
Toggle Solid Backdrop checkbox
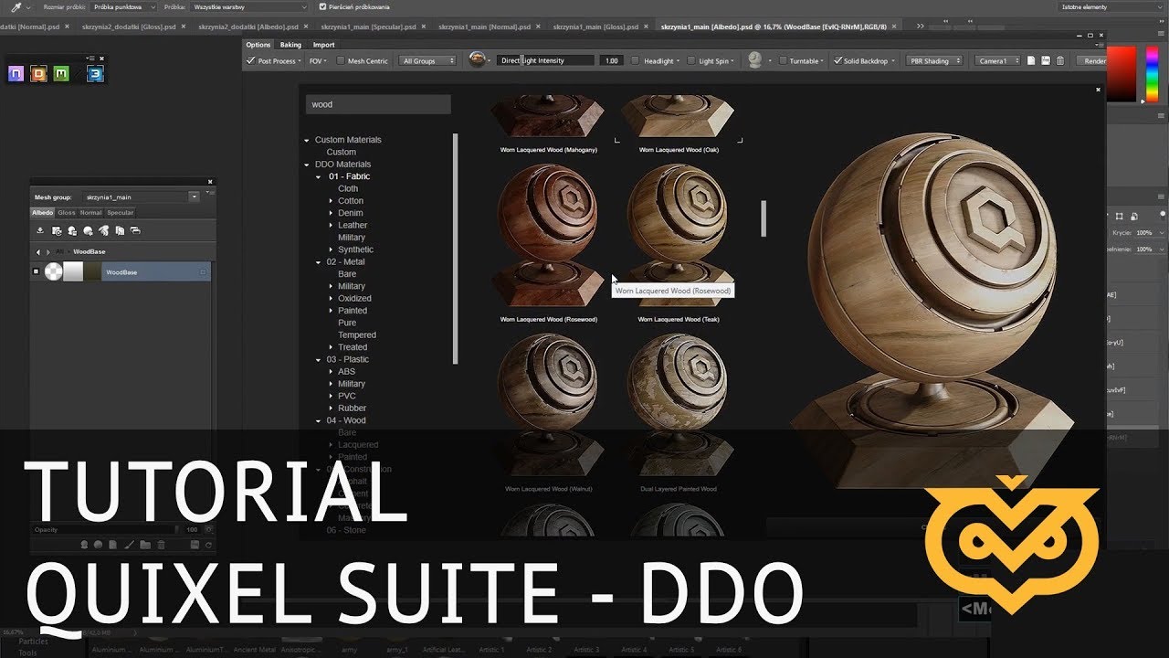[x=837, y=60]
